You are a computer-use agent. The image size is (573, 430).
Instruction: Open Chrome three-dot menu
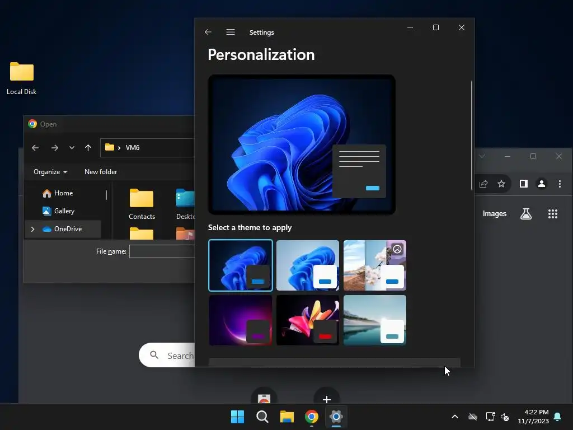click(x=560, y=184)
